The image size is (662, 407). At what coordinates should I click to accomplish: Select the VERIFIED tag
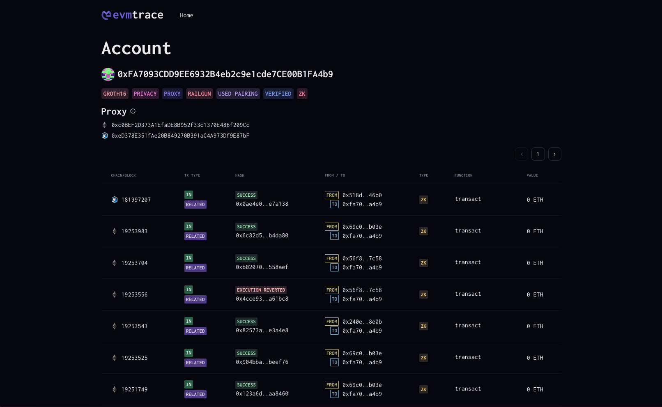tap(278, 94)
